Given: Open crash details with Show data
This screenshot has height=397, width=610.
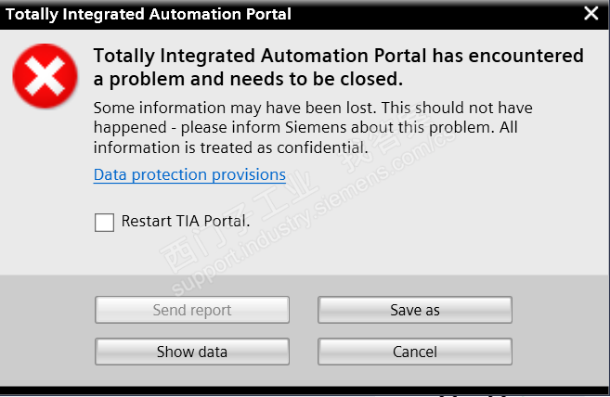Looking at the screenshot, I should [192, 352].
